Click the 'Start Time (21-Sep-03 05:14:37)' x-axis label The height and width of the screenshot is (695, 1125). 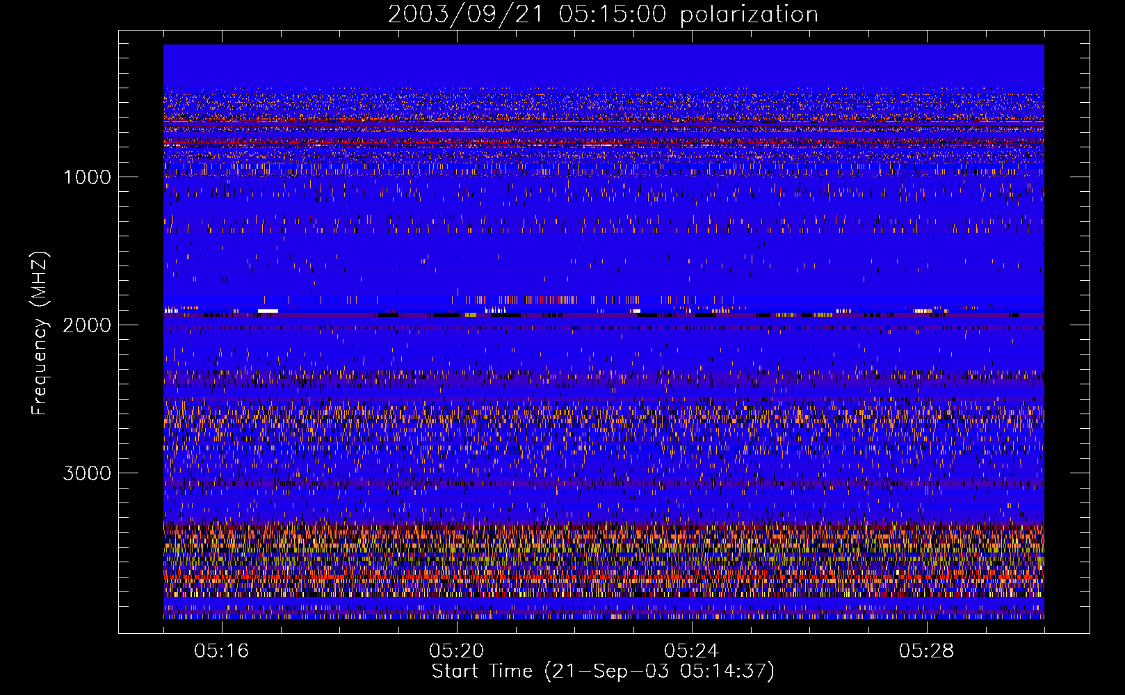(x=603, y=671)
